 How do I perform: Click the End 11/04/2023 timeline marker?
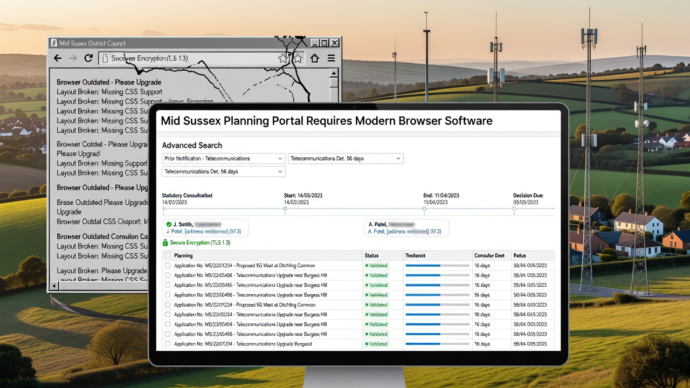pos(425,208)
